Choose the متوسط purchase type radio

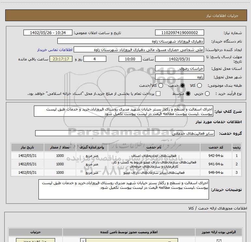pos(188,94)
